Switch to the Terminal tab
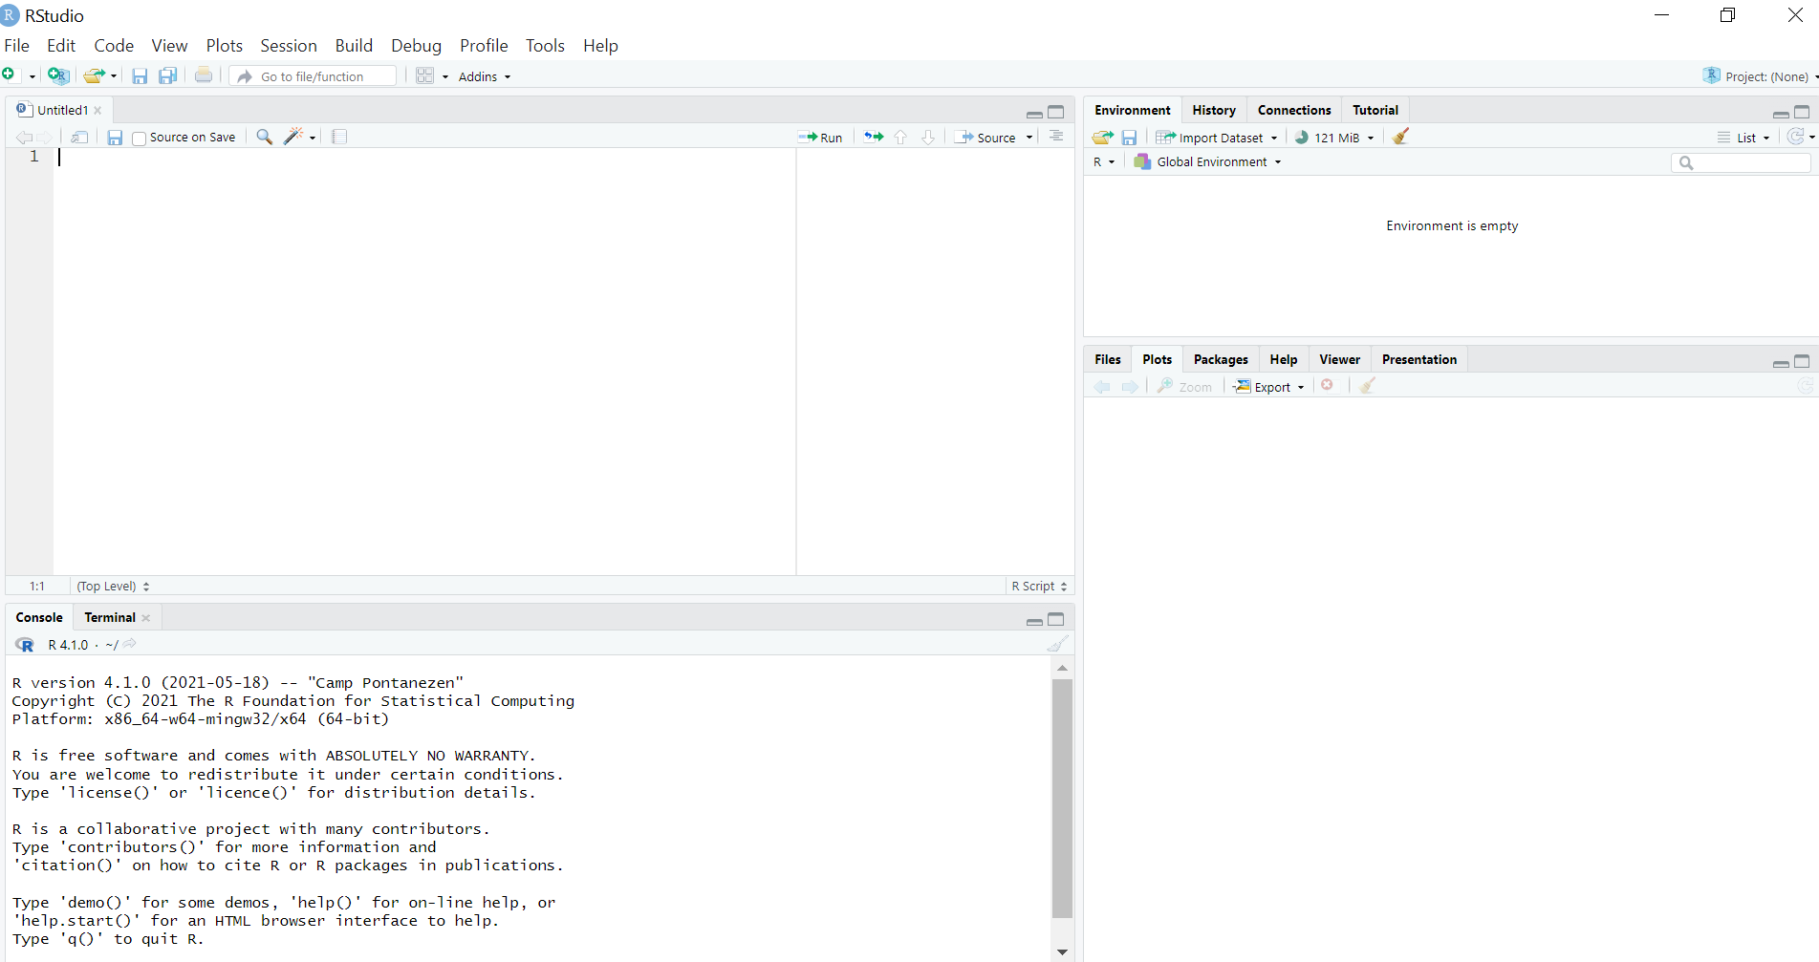This screenshot has height=962, width=1819. [x=110, y=617]
